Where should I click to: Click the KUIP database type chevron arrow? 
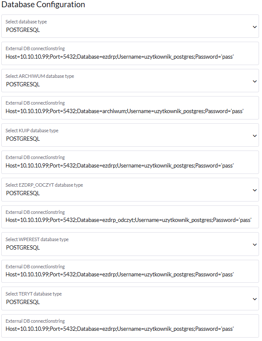point(255,136)
